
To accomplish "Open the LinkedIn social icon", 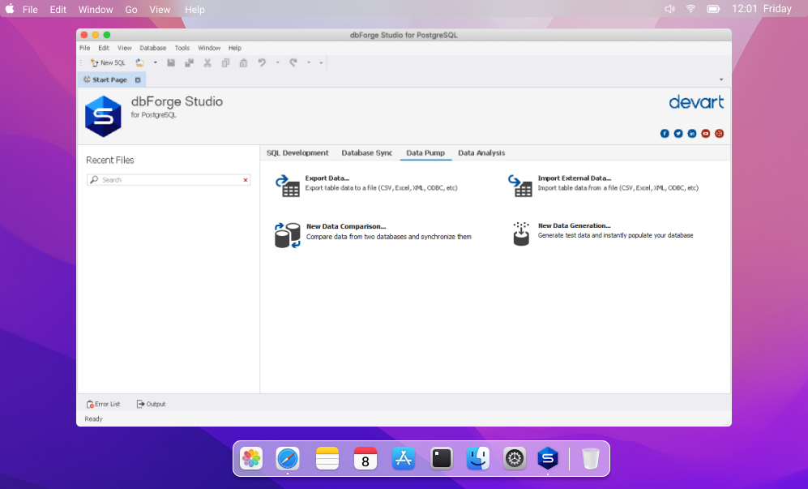I will [x=692, y=134].
